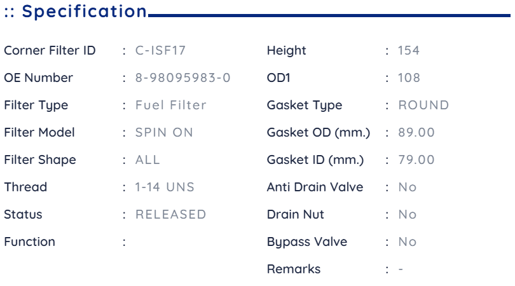The width and height of the screenshot is (515, 286).
Task: Click the RELEASED status value
Action: 171,214
